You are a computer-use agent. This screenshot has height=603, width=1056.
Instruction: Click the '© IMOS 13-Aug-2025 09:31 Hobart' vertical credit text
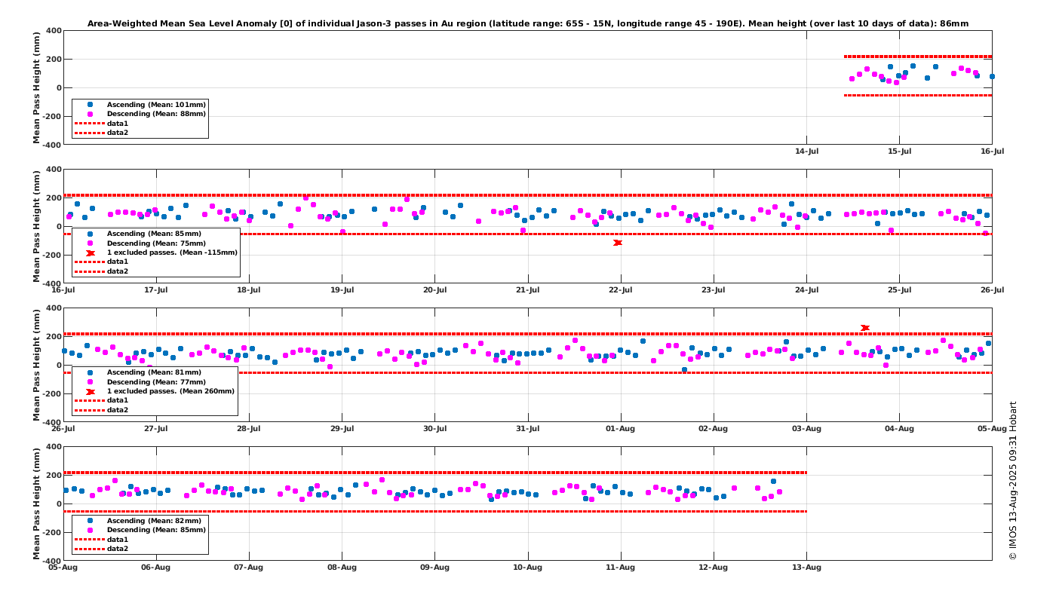tap(1013, 480)
